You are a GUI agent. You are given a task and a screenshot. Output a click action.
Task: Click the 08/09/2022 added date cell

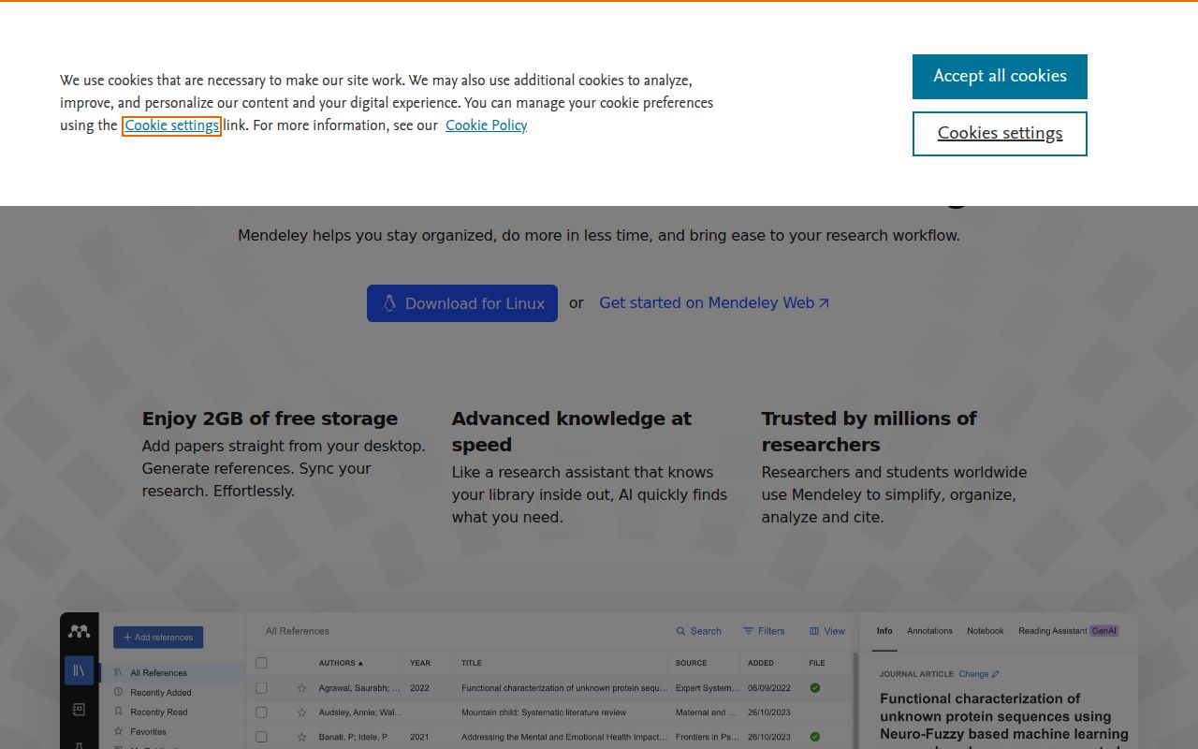[x=769, y=688]
